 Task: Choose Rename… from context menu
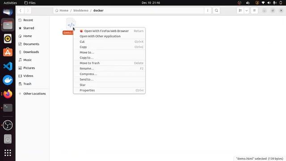pos(109,68)
